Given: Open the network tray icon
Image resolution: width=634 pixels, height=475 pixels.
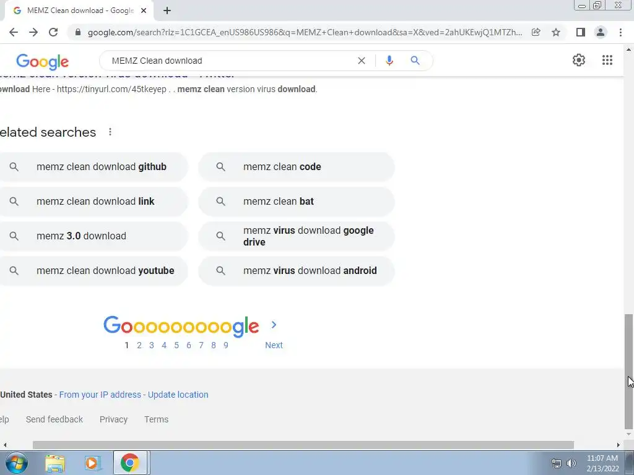Looking at the screenshot, I should click(557, 463).
